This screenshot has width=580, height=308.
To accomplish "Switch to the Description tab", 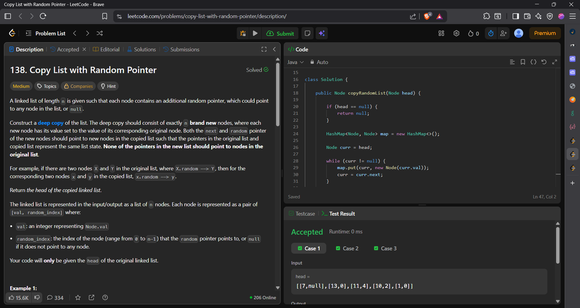I will [x=26, y=49].
